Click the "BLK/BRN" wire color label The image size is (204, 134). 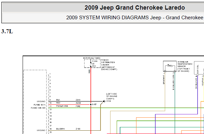(x=60, y=129)
